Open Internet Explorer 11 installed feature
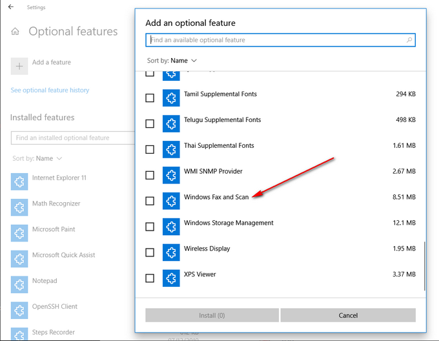This screenshot has height=341, width=439. 59,178
